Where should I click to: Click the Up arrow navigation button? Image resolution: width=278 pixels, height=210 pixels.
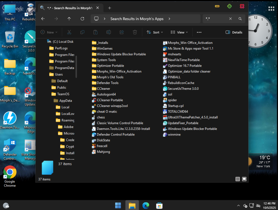69,19
